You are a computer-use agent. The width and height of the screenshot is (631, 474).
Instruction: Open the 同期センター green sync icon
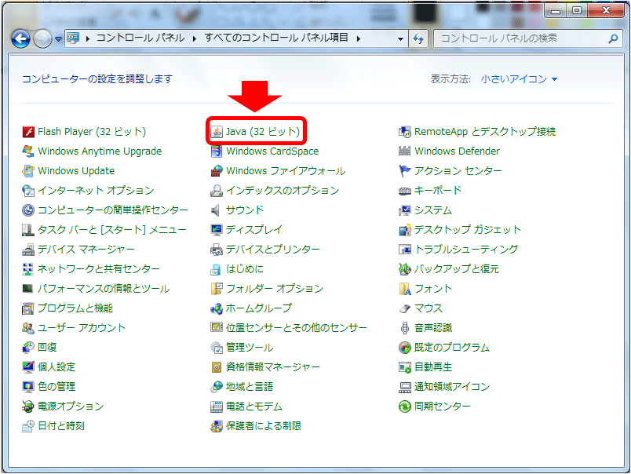coord(404,407)
